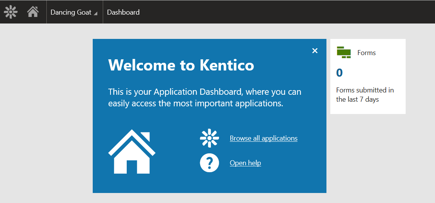
Task: Click the Forms submitted count 0
Action: [339, 73]
